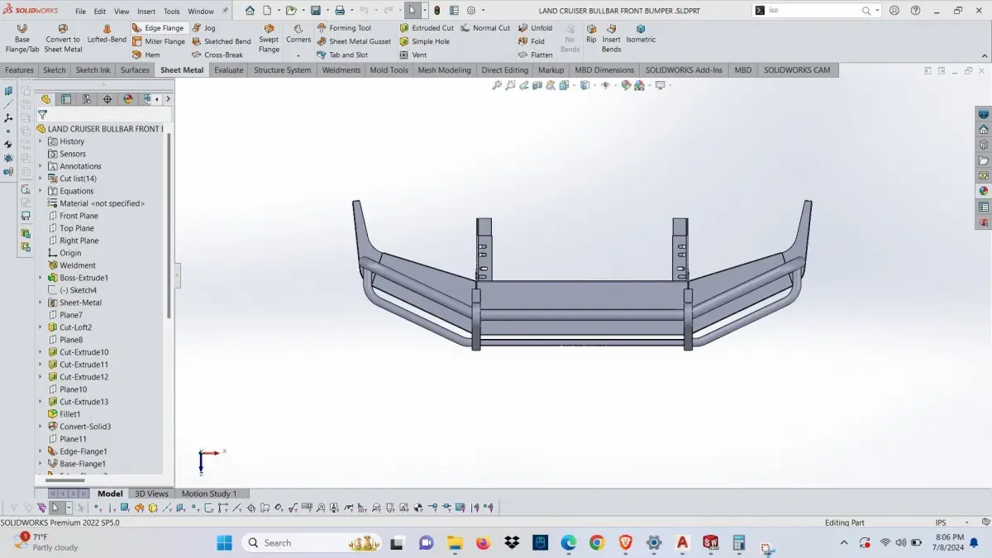Image resolution: width=992 pixels, height=558 pixels.
Task: Expand the Sheet-Metal feature
Action: tap(40, 303)
